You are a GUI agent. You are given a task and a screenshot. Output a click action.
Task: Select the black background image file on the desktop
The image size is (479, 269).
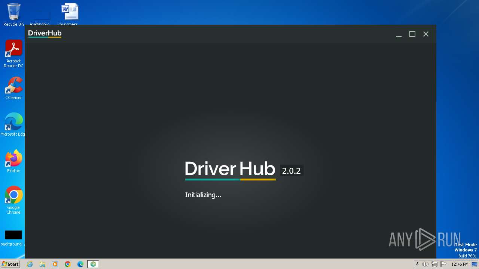point(13,238)
